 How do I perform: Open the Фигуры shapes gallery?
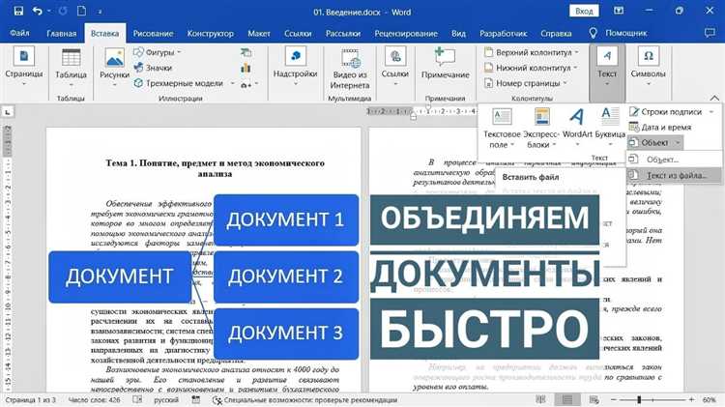tap(158, 52)
